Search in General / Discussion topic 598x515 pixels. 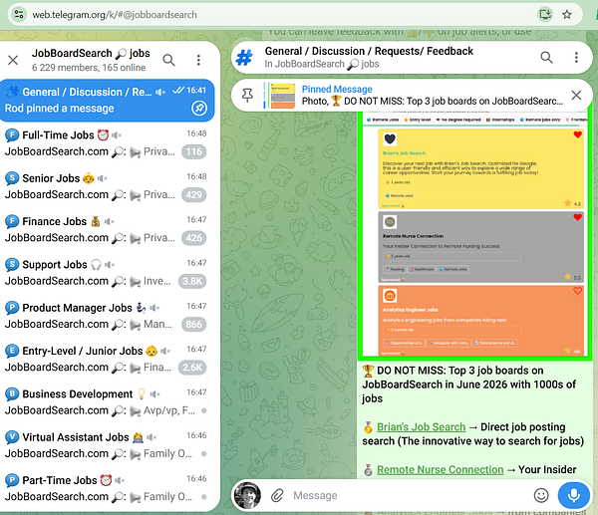pos(546,57)
